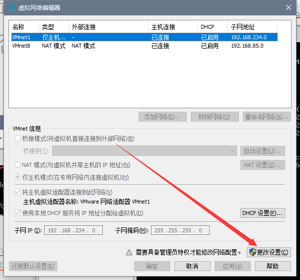Sort by the 外部连接 column header
Image resolution: width=300 pixels, height=280 pixels.
tap(108, 27)
